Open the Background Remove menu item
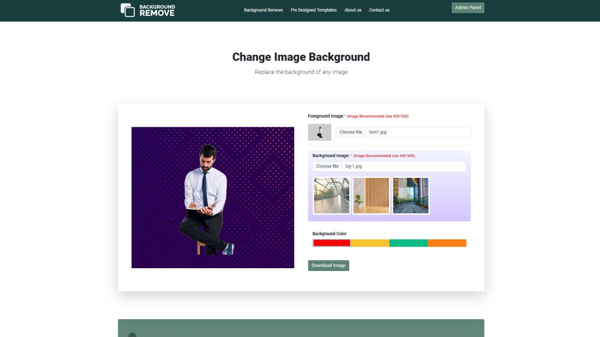 (263, 10)
